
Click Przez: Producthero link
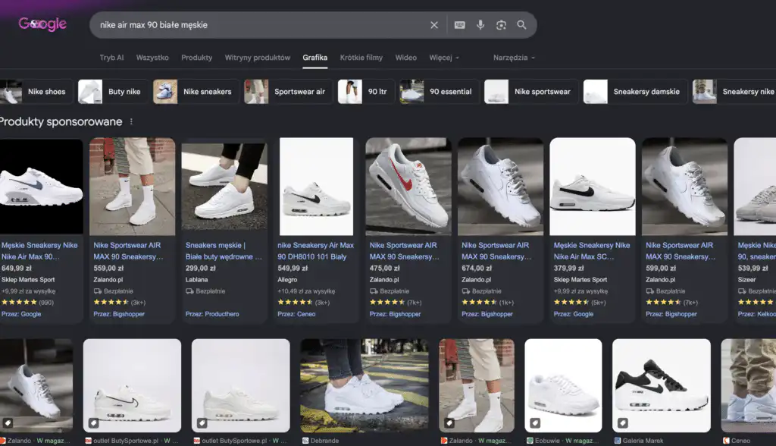[x=212, y=314]
